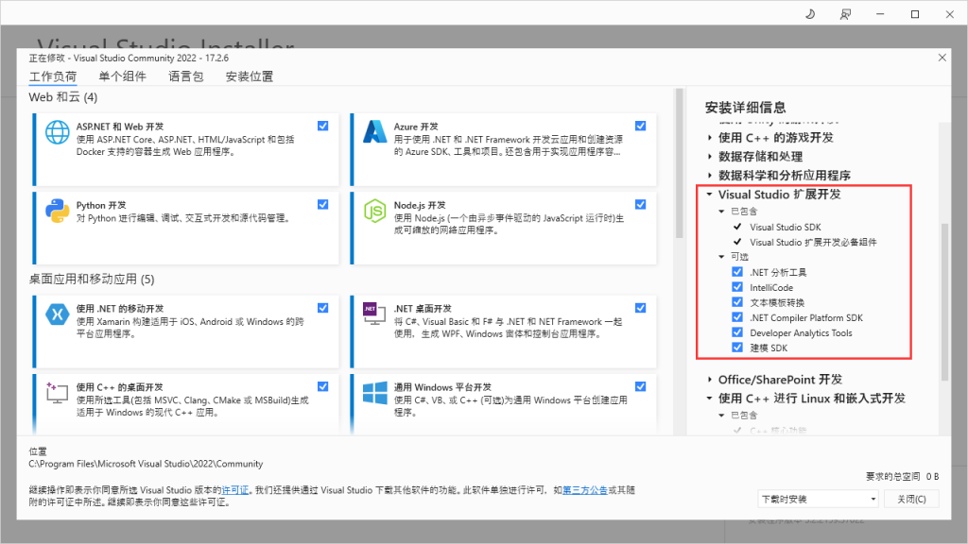Open the send feedback icon in title bar
The width and height of the screenshot is (968, 544).
tap(845, 13)
